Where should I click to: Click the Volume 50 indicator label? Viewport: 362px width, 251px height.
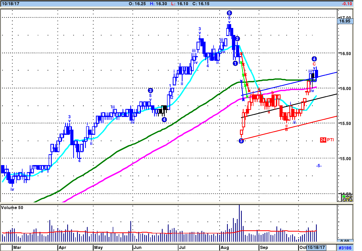(12, 208)
